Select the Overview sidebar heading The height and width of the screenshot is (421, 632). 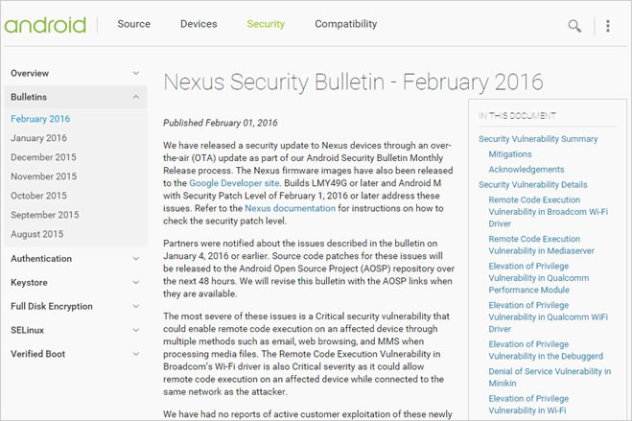pyautogui.click(x=30, y=73)
